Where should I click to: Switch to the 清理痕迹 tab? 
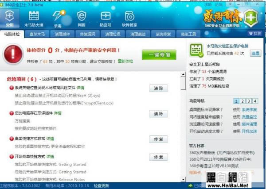pos(138,34)
